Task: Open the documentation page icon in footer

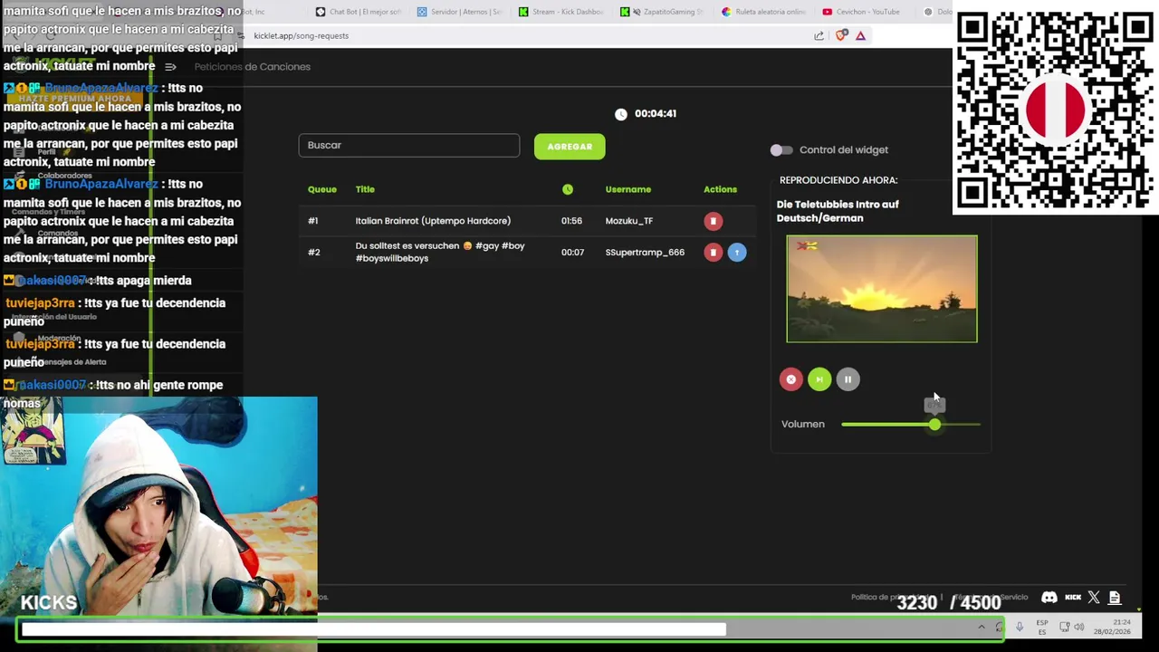Action: coord(1115,598)
